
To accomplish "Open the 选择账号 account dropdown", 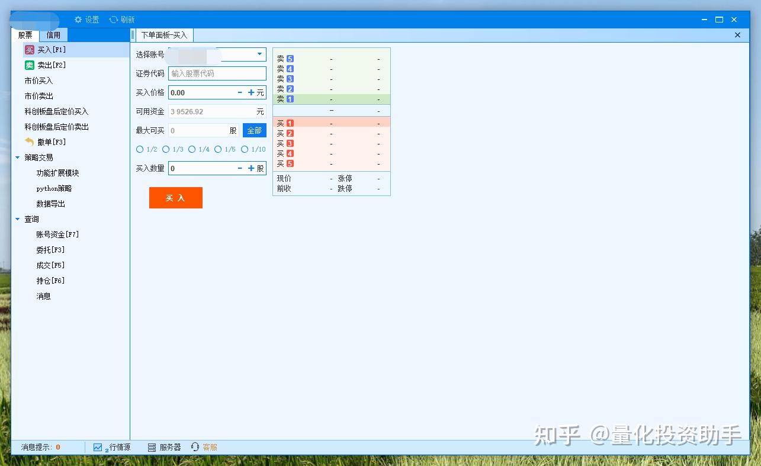I will click(x=259, y=54).
